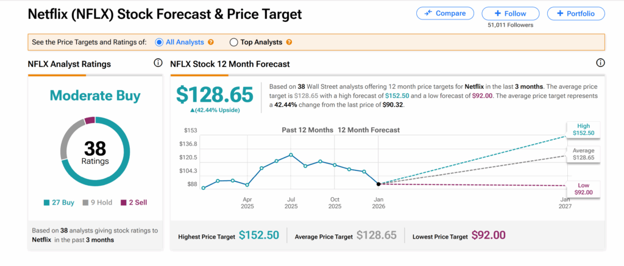Image resolution: width=624 pixels, height=266 pixels.
Task: Click the teal Buy legend square
Action: pos(46,202)
